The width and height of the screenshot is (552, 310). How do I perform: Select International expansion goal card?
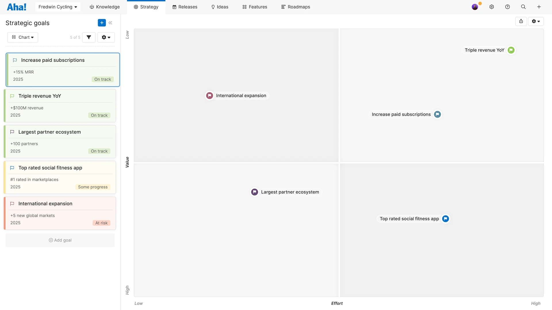click(60, 213)
